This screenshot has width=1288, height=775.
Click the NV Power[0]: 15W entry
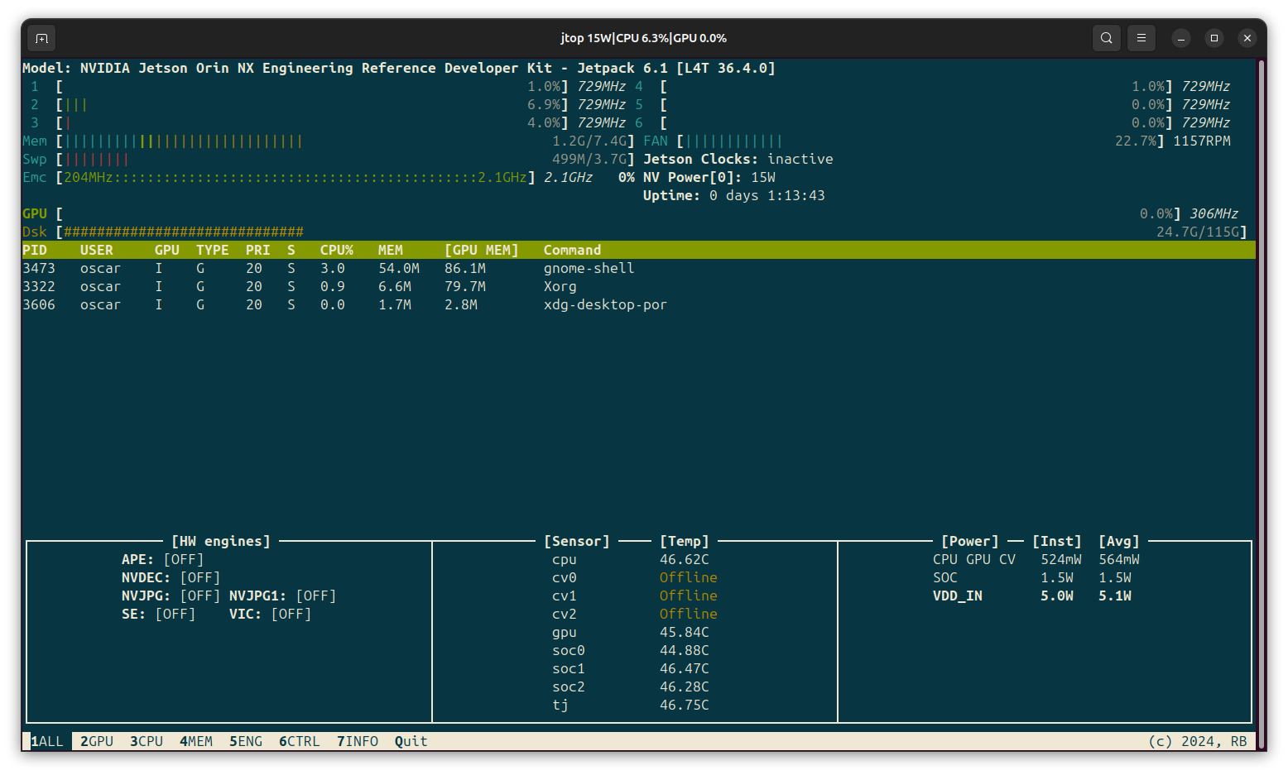click(x=709, y=177)
